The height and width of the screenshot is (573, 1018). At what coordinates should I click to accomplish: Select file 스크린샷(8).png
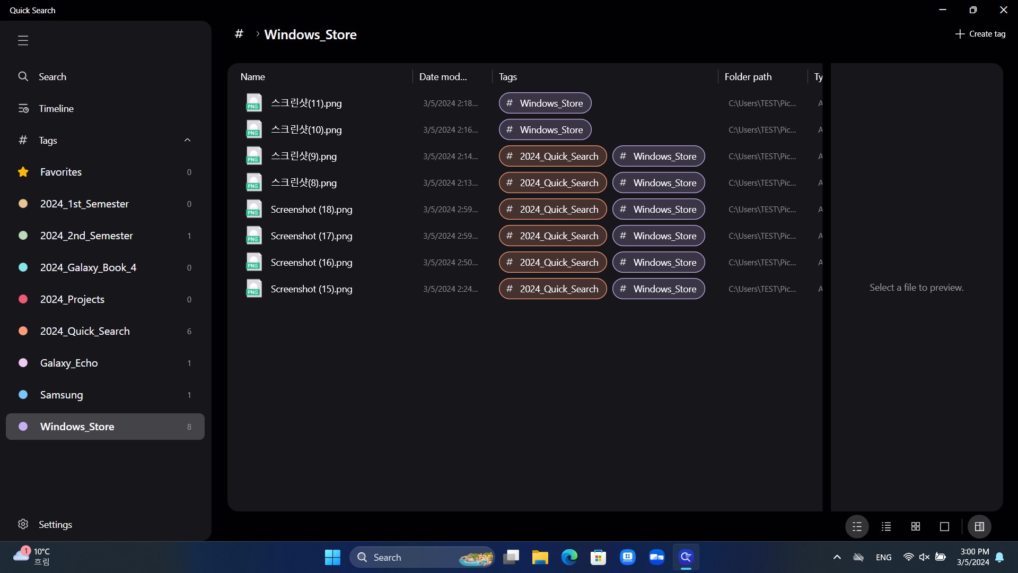(x=304, y=183)
